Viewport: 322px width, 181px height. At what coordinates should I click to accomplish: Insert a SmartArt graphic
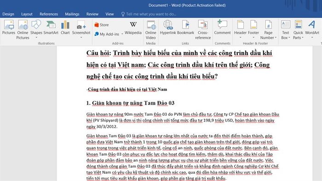click(51, 28)
